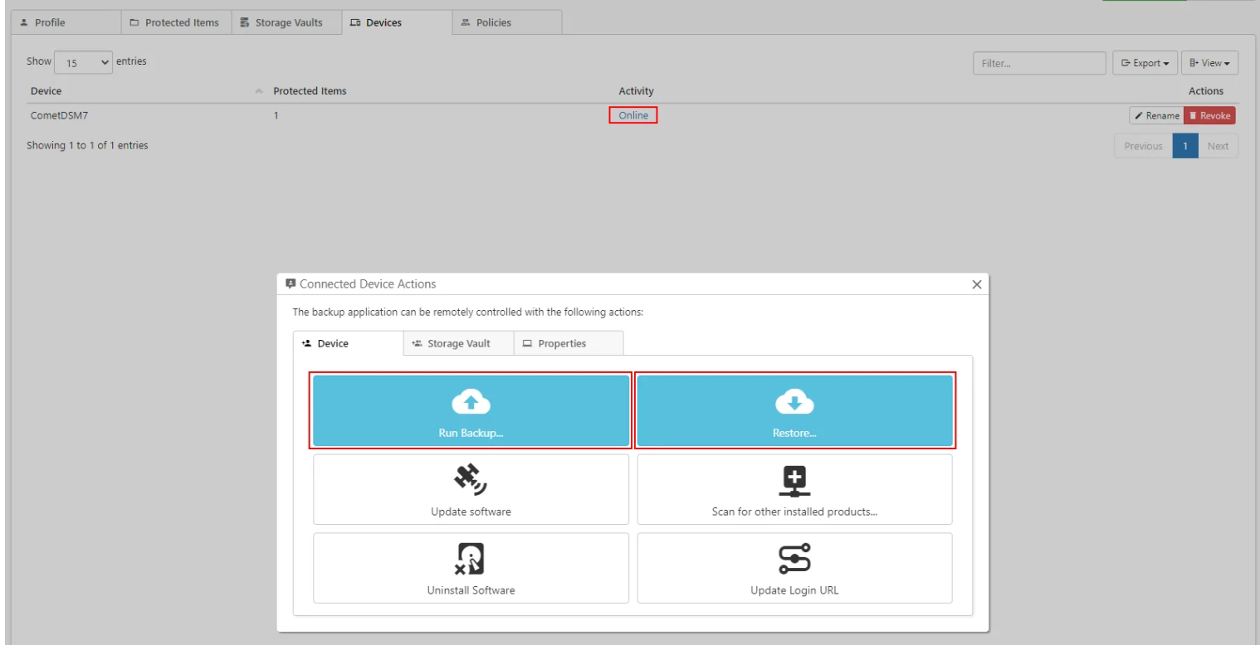Open the Show entries count dropdown
Screen dimensions: 1260x645
point(83,62)
